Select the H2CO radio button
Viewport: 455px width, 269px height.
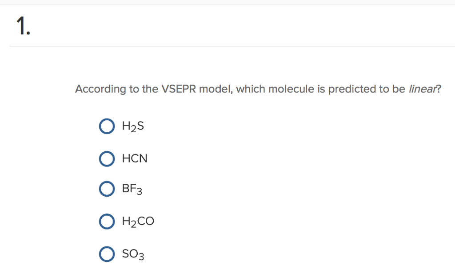pyautogui.click(x=107, y=221)
